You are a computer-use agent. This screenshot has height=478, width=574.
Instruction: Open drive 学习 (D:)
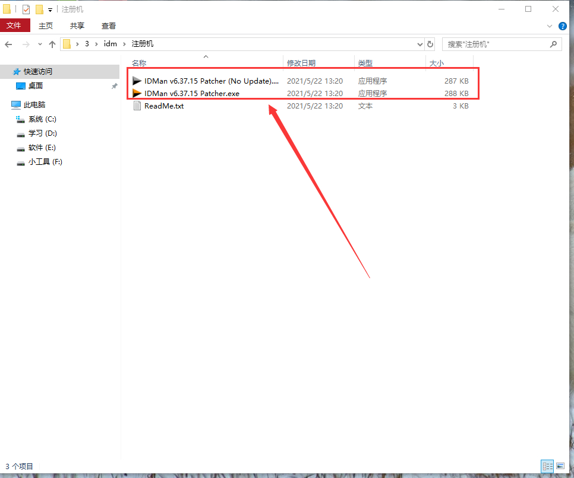click(42, 133)
